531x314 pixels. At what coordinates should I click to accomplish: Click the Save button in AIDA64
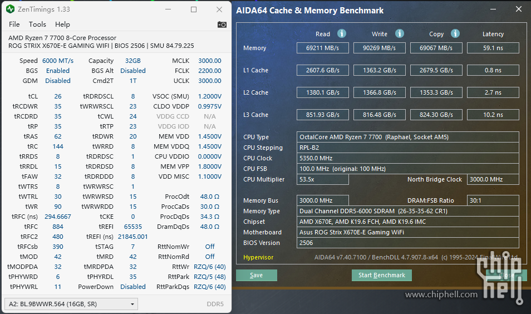(x=257, y=275)
